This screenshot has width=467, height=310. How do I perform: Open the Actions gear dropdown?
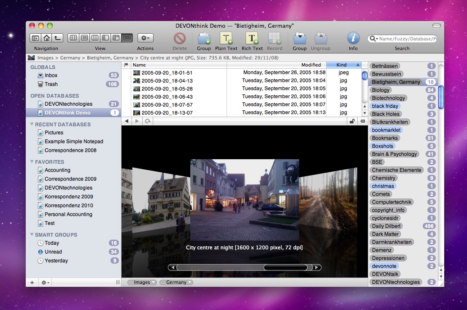pos(145,38)
